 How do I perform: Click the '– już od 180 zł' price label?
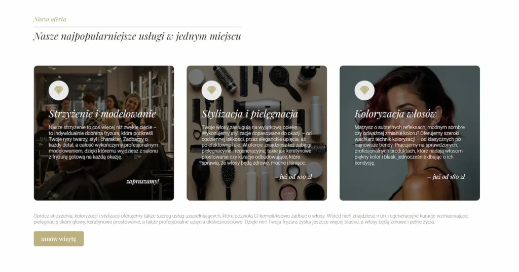click(x=446, y=177)
